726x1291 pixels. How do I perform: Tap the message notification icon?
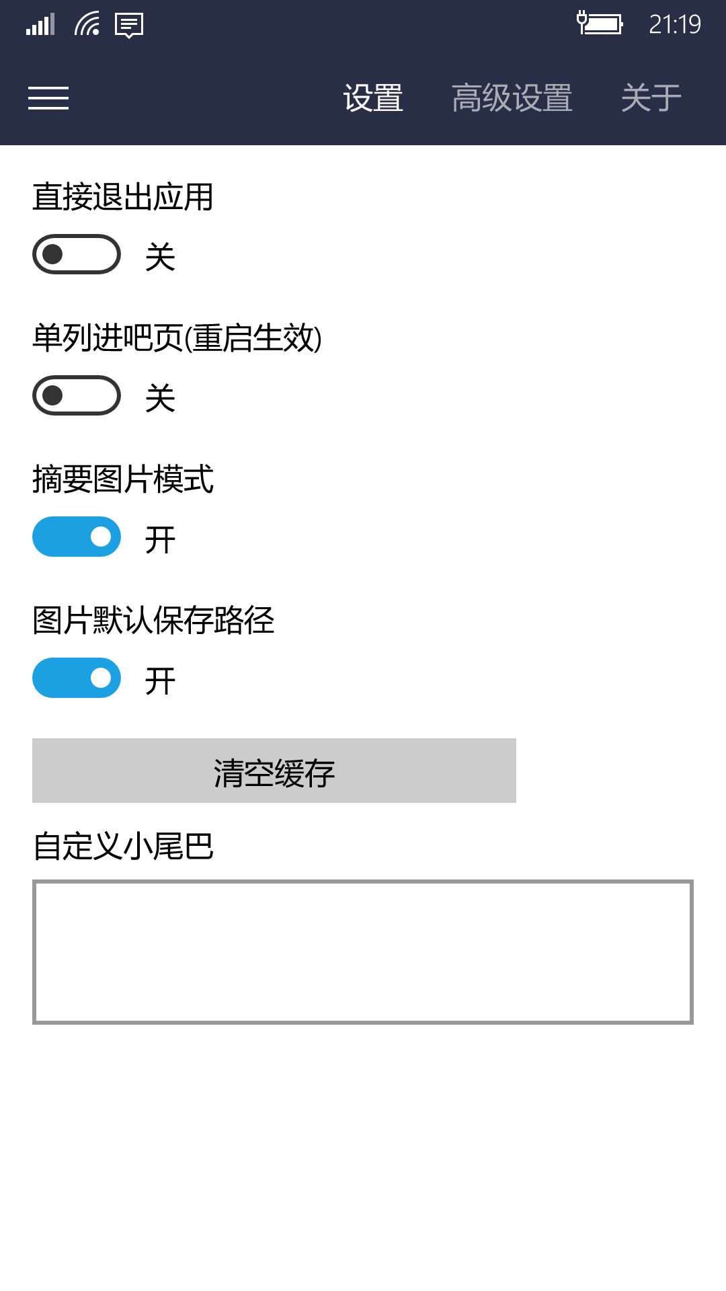click(129, 26)
